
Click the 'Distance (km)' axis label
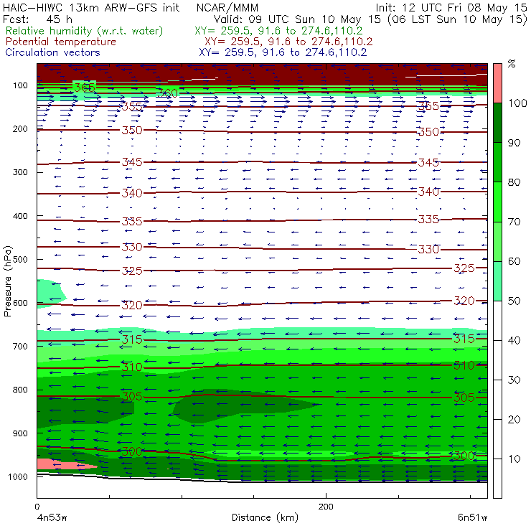[x=265, y=517]
